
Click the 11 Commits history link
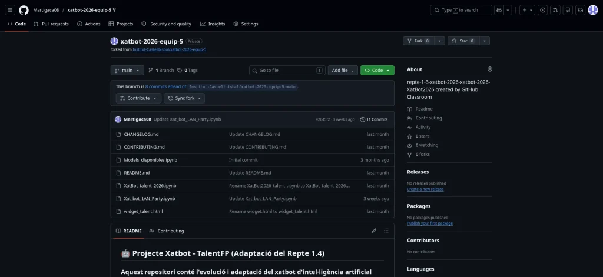374,119
